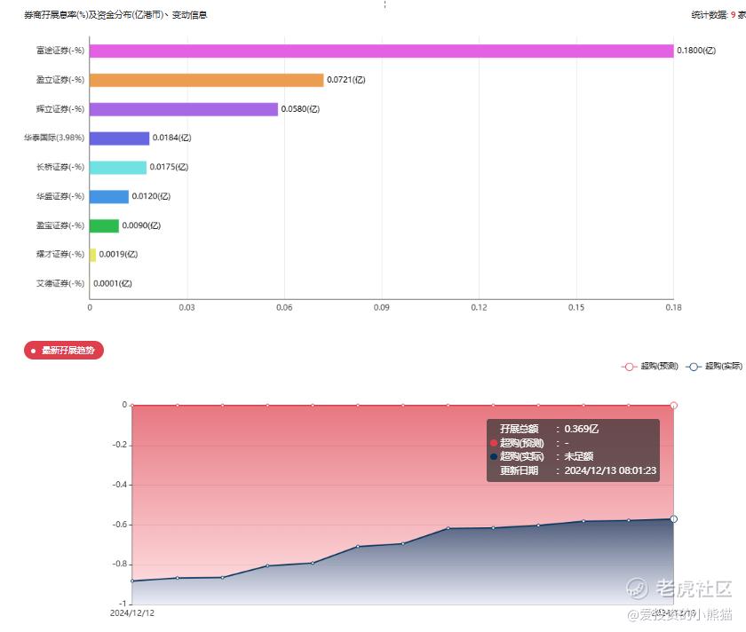
Task: Click the 最新孖展趋势 red pill button
Action: click(64, 351)
